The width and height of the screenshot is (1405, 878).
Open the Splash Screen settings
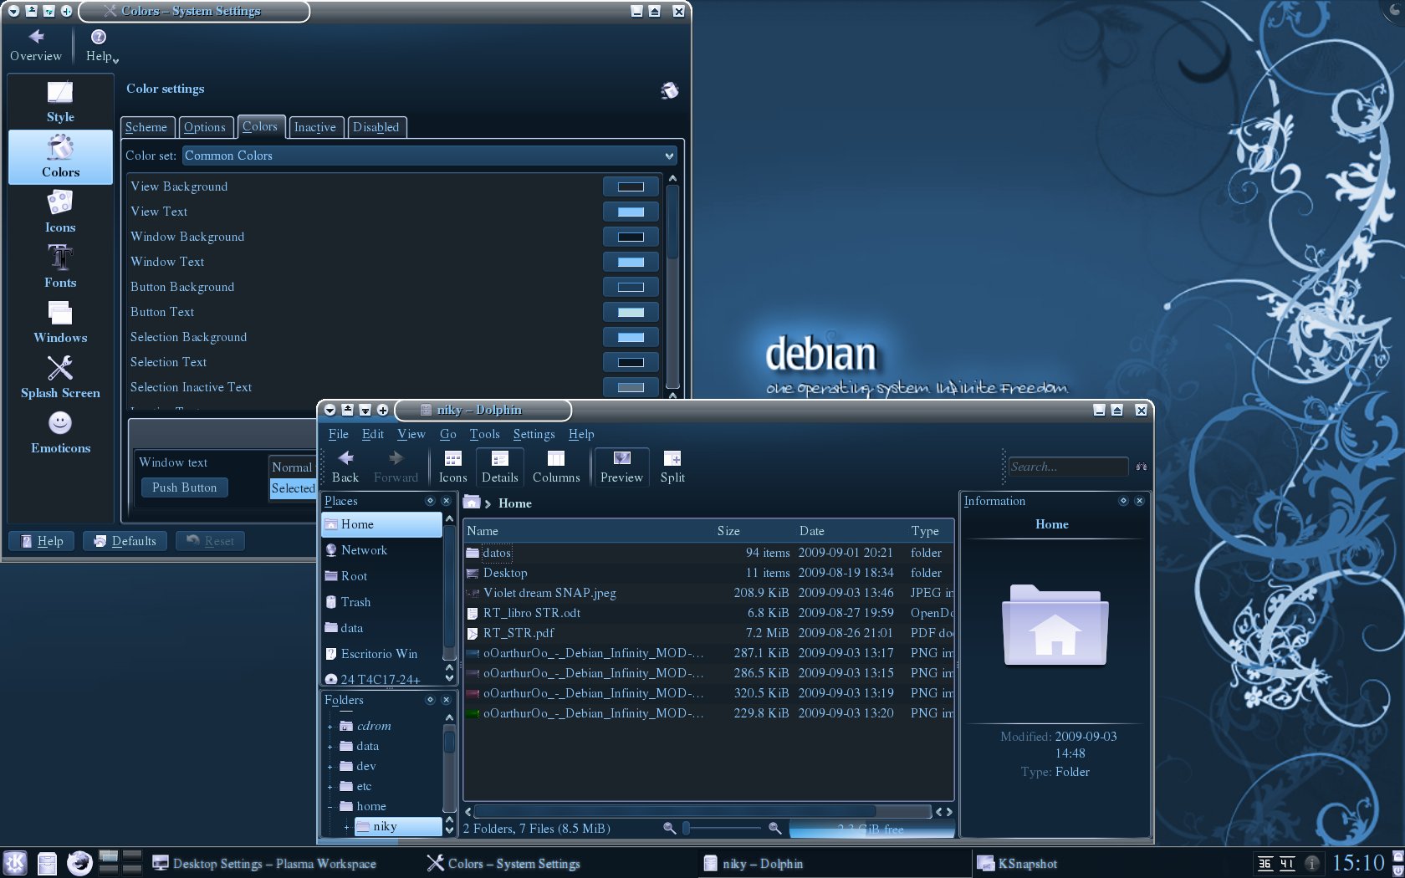60,377
